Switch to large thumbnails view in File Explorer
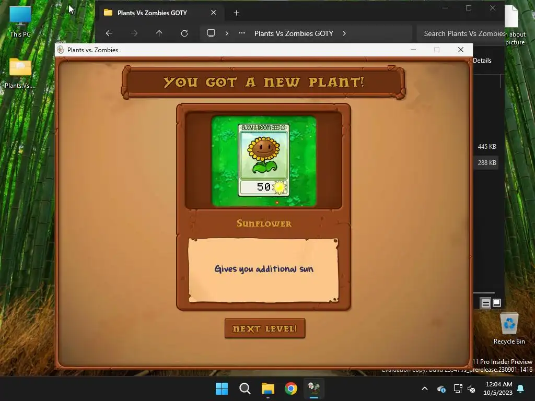Image resolution: width=535 pixels, height=401 pixels. point(497,303)
